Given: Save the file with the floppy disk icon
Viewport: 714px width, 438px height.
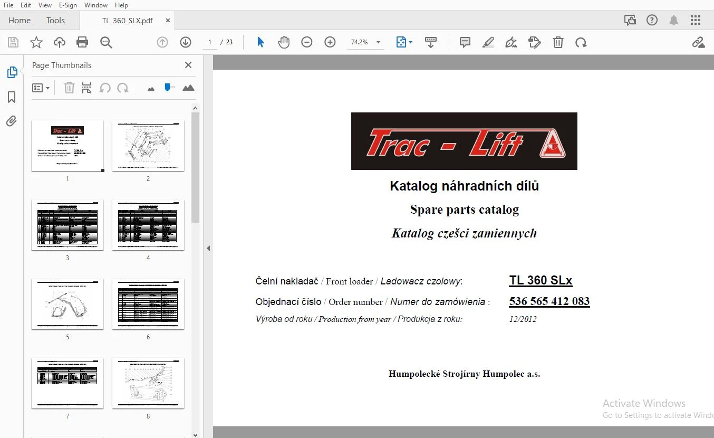Looking at the screenshot, I should pyautogui.click(x=13, y=42).
